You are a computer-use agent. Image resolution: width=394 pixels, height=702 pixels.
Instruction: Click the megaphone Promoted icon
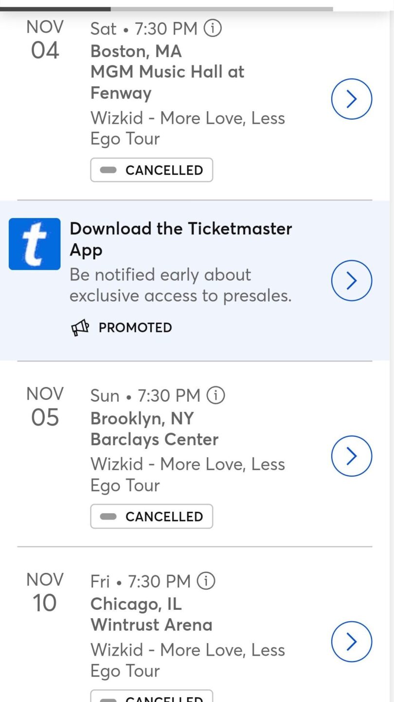pyautogui.click(x=80, y=328)
